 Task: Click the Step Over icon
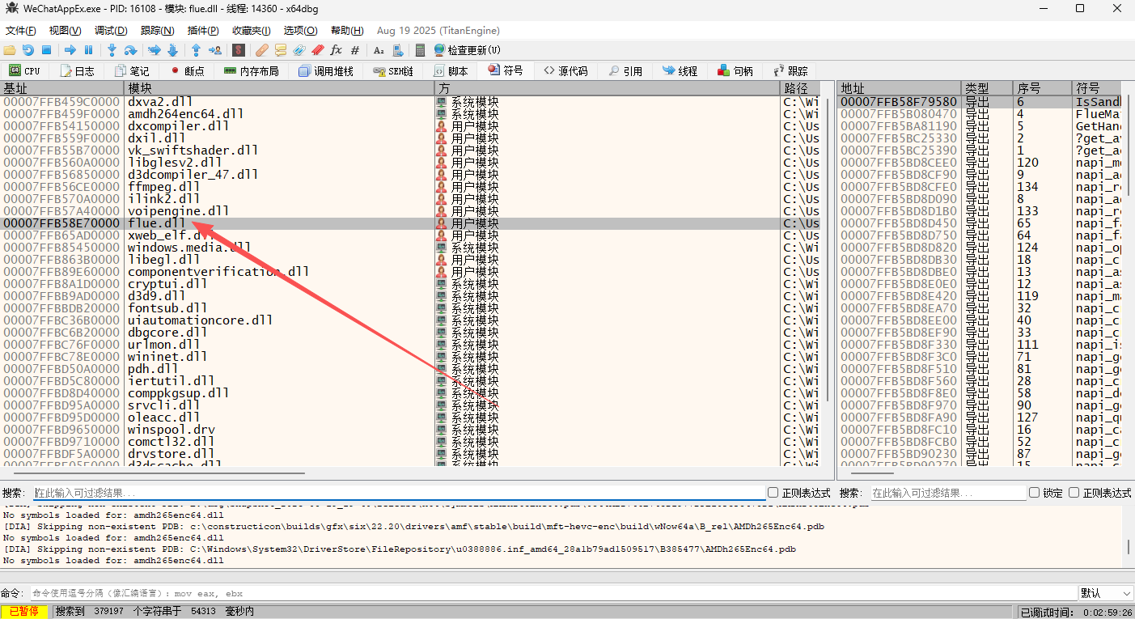click(x=130, y=50)
